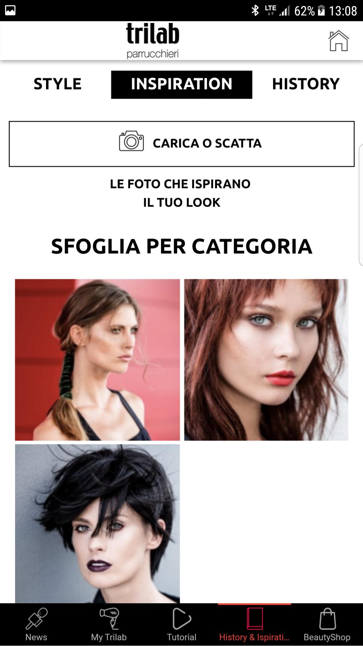Open My Trilab hairdryer icon
This screenshot has width=363, height=646.
point(109,618)
